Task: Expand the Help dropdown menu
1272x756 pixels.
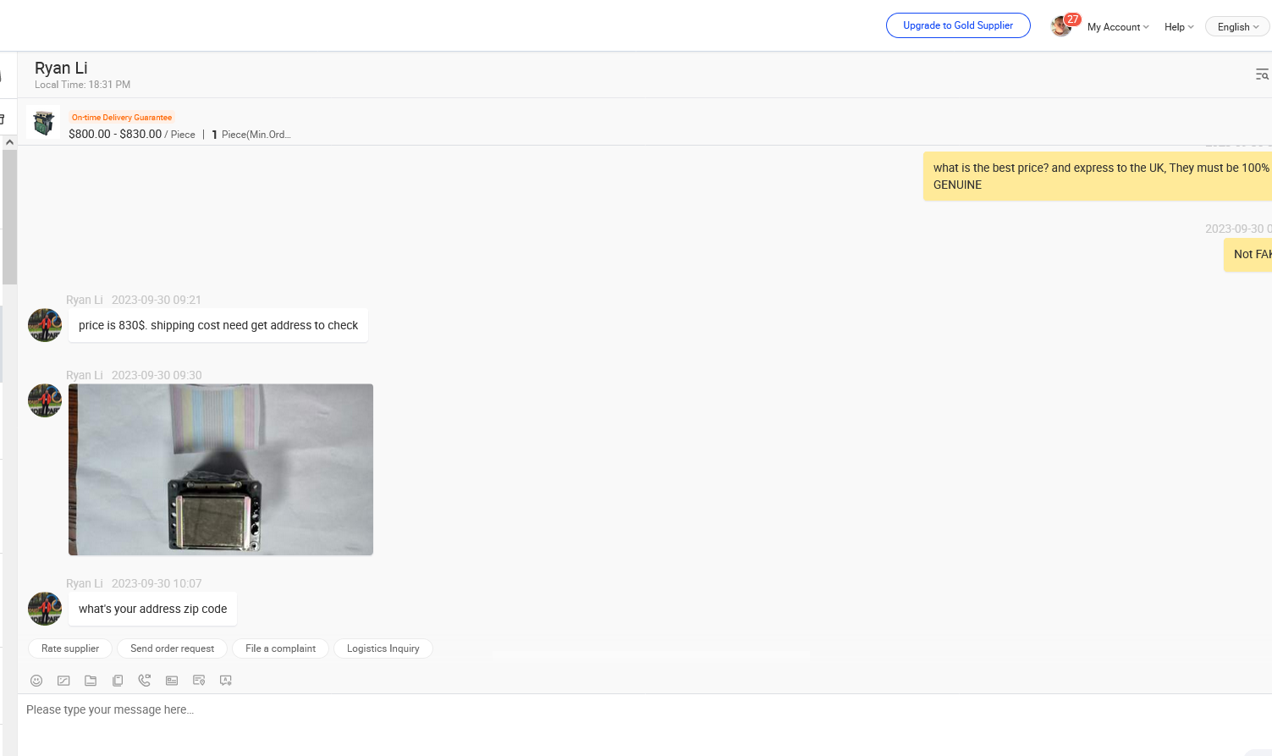Action: (1179, 27)
